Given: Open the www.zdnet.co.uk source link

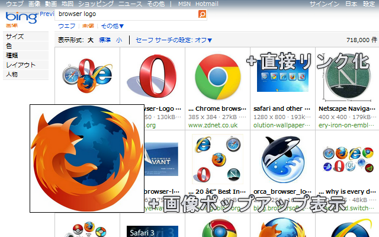Looking at the screenshot, I should (x=213, y=125).
